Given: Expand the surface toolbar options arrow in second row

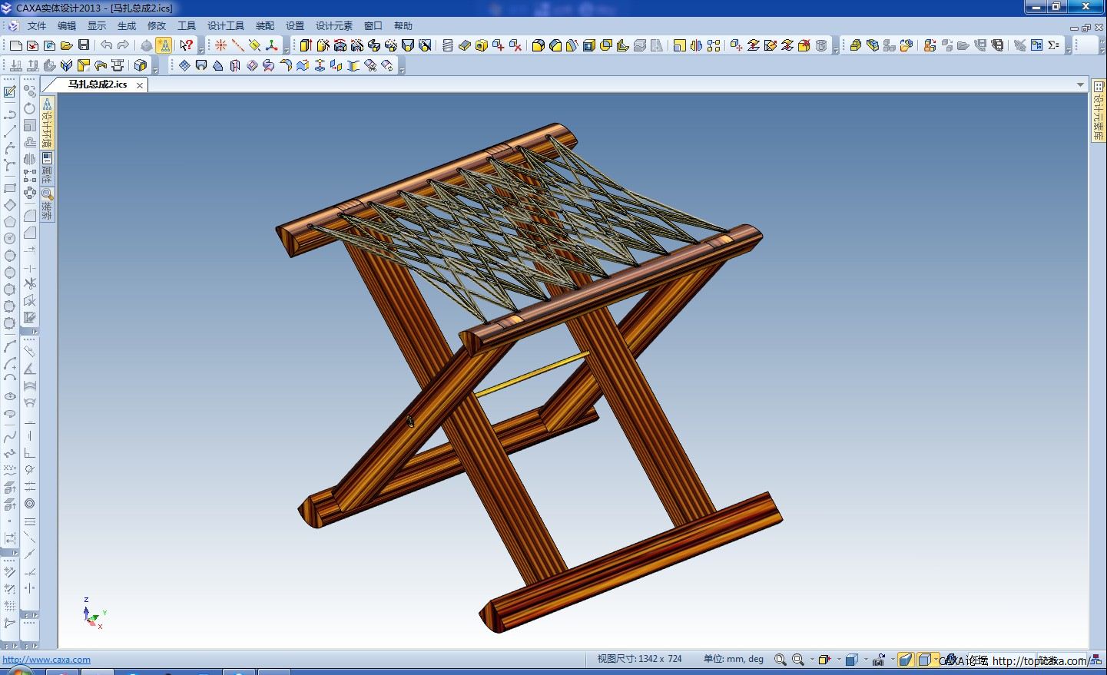Looking at the screenshot, I should (x=402, y=69).
